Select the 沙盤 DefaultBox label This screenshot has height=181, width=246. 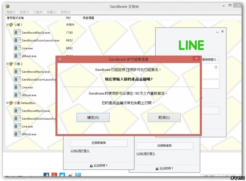tap(25, 103)
